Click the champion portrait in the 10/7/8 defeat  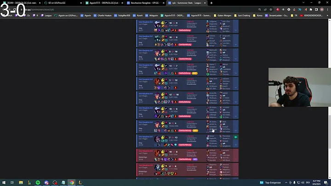click(x=157, y=153)
